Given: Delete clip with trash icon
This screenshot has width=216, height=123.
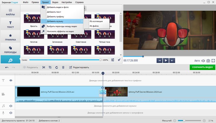Looking at the screenshot, I should (63, 67).
